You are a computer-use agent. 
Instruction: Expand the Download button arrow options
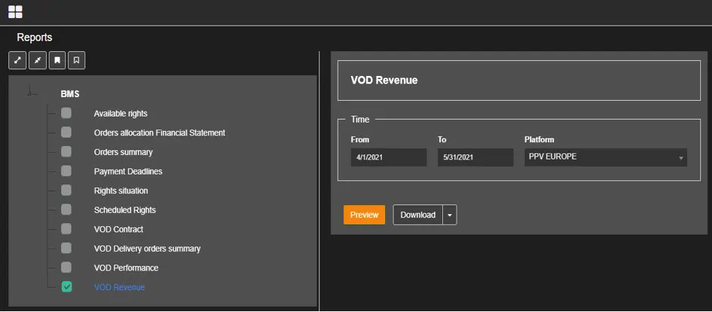pyautogui.click(x=450, y=215)
